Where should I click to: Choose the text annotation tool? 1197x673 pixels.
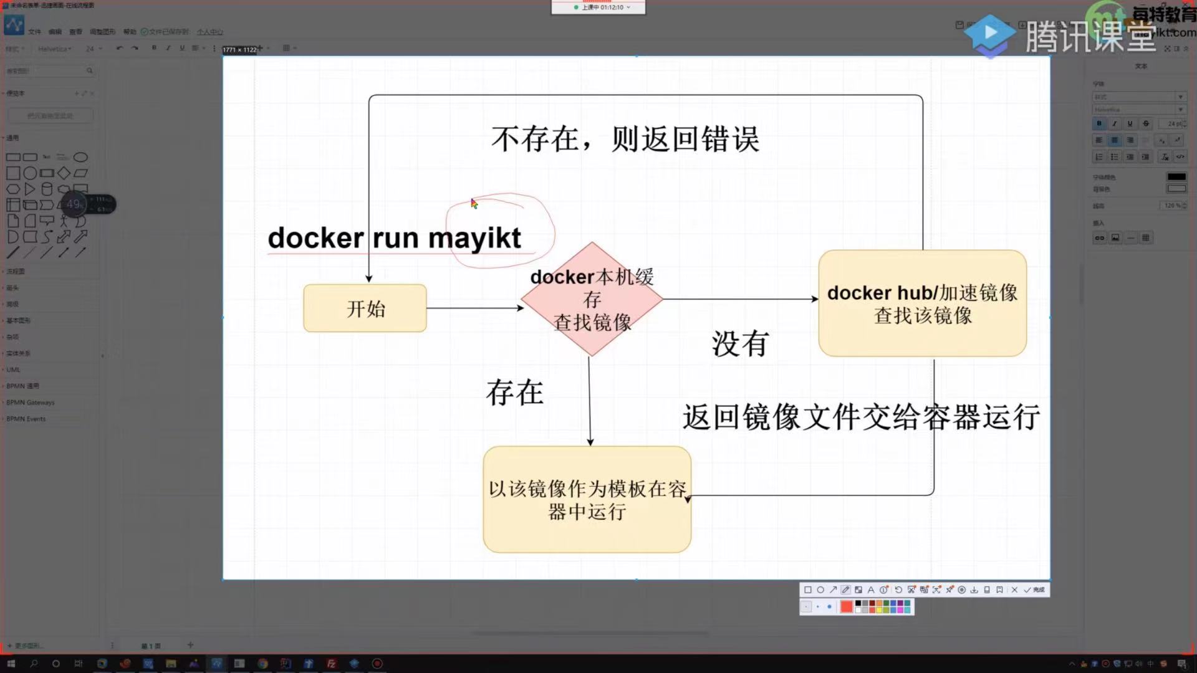pos(871,589)
